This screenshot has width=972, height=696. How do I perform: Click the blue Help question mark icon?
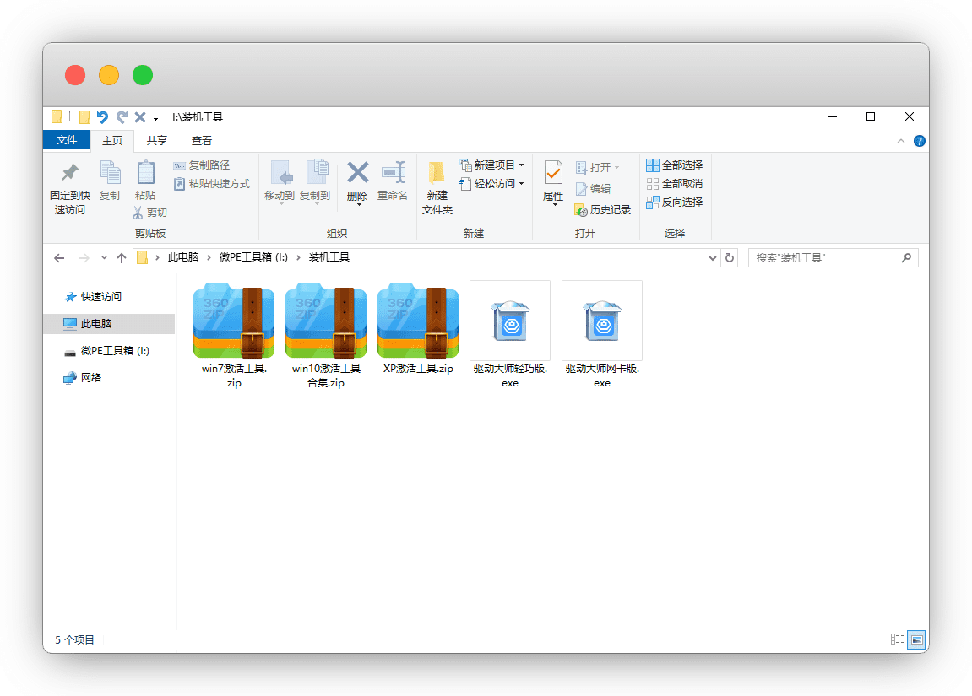(x=920, y=141)
